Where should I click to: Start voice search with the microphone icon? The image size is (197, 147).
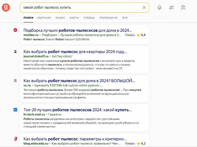coord(159,8)
